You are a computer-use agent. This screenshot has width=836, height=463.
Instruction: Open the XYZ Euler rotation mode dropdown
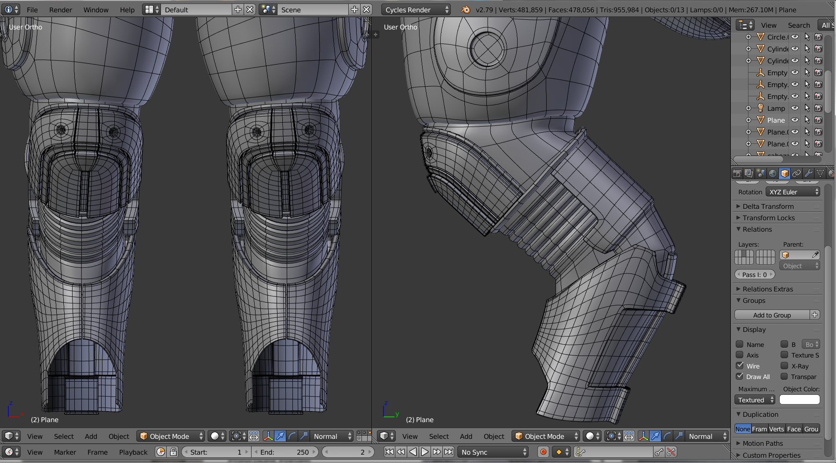(x=793, y=192)
